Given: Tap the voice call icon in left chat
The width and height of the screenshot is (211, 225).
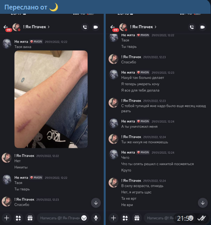Looking at the screenshot, I should point(85,27).
